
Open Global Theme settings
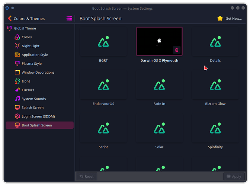pyautogui.click(x=39, y=28)
